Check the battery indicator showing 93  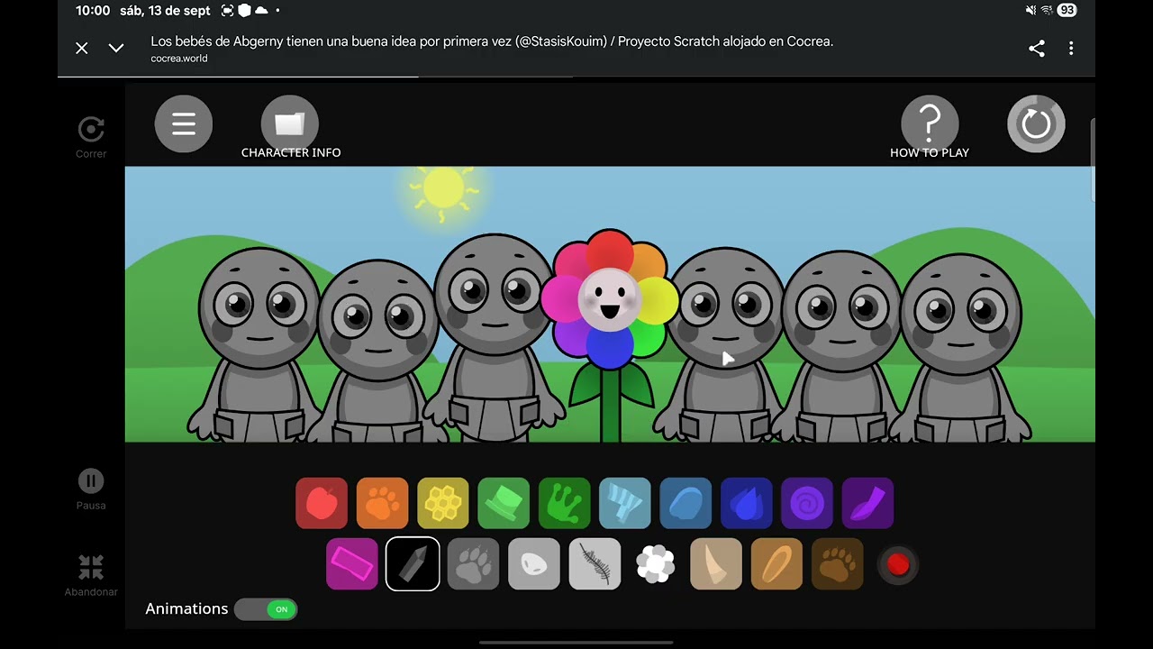(1067, 11)
